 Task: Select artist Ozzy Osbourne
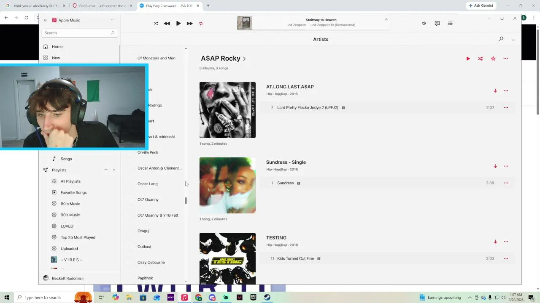(151, 263)
